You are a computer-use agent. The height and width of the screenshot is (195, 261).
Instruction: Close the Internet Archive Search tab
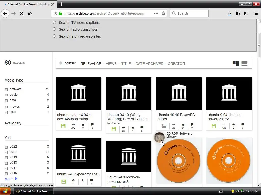[x=53, y=4]
